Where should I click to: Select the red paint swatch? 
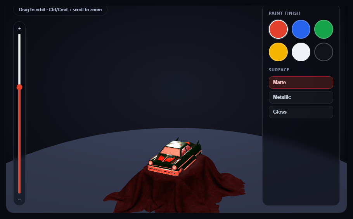(278, 29)
